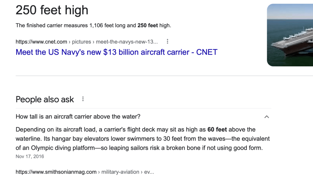Open the CNET $13 billion aircraft carrier link
313x179 pixels.
click(116, 52)
